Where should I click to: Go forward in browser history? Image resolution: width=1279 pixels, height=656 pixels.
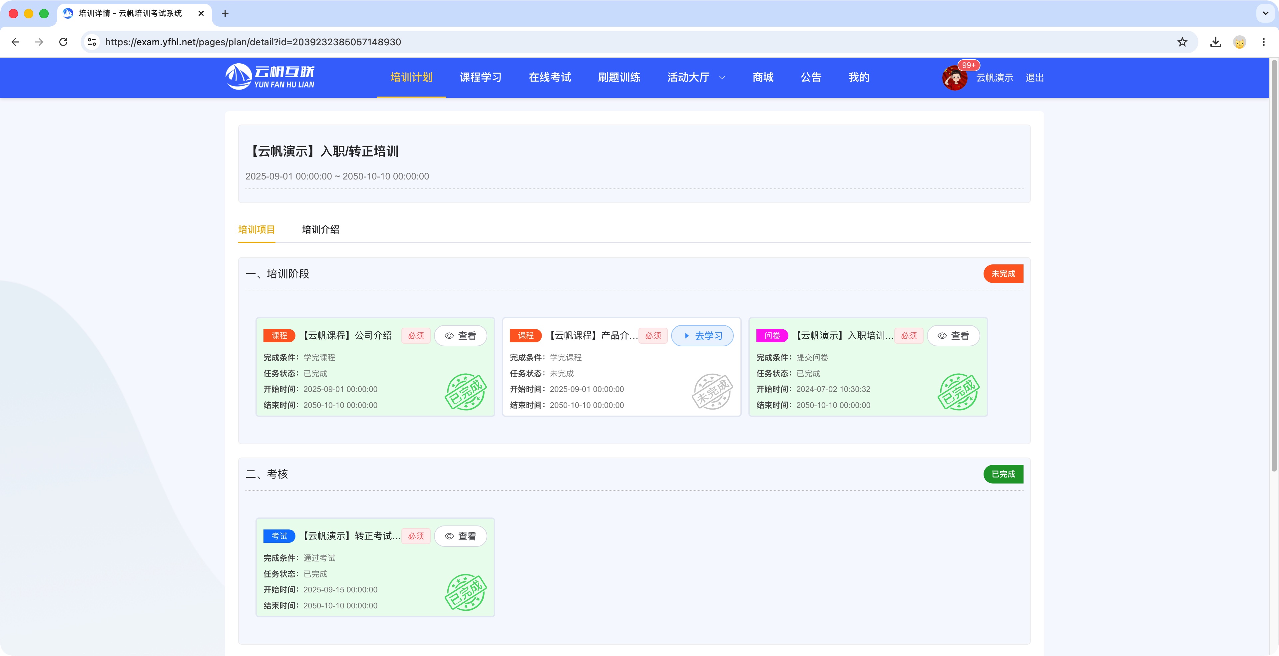39,42
